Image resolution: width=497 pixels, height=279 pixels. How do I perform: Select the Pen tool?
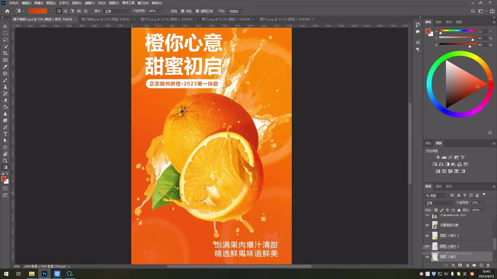click(5, 127)
